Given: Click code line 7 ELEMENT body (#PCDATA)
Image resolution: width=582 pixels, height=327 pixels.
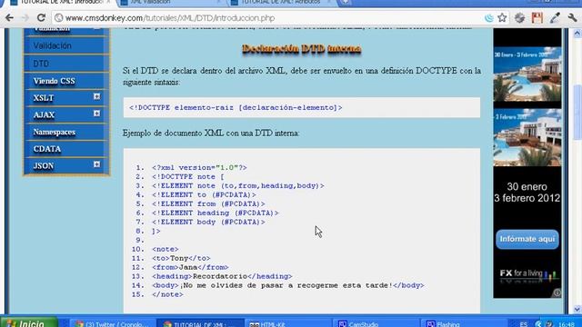Looking at the screenshot, I should click(x=208, y=222).
